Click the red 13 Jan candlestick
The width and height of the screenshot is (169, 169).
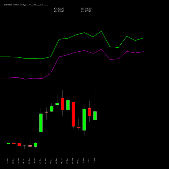pyautogui.click(x=90, y=112)
